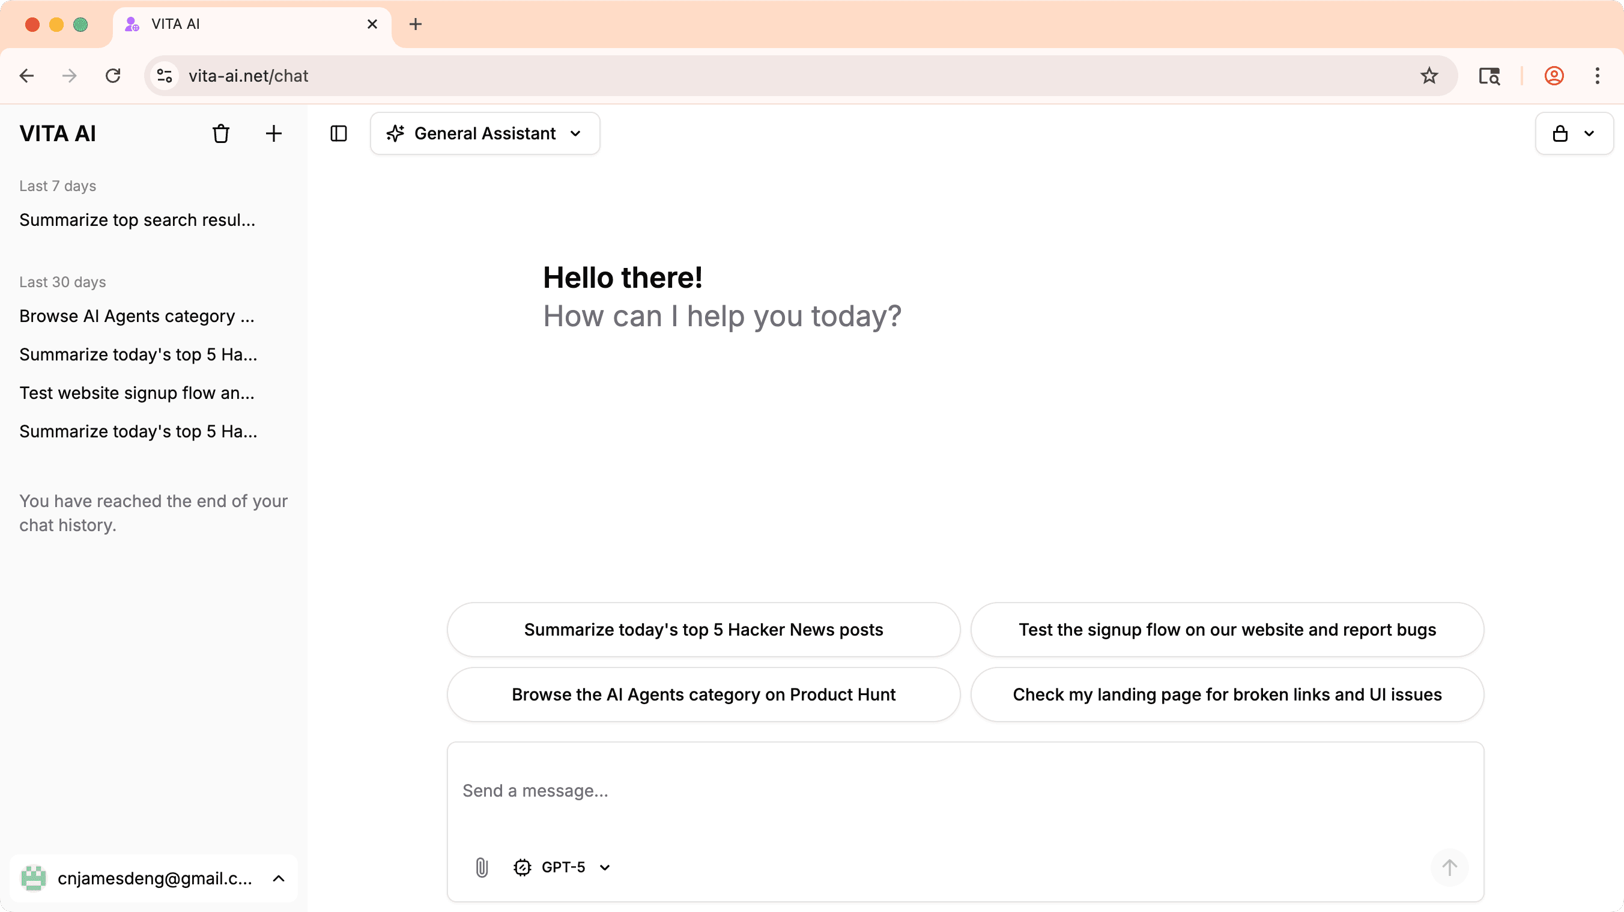Click the paperclip attachment icon
1624x912 pixels.
click(482, 867)
